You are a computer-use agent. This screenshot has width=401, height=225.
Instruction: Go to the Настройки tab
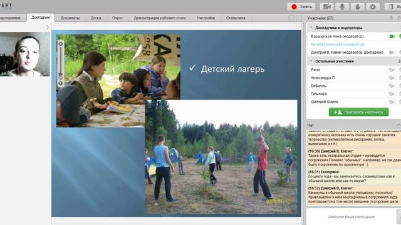(206, 18)
